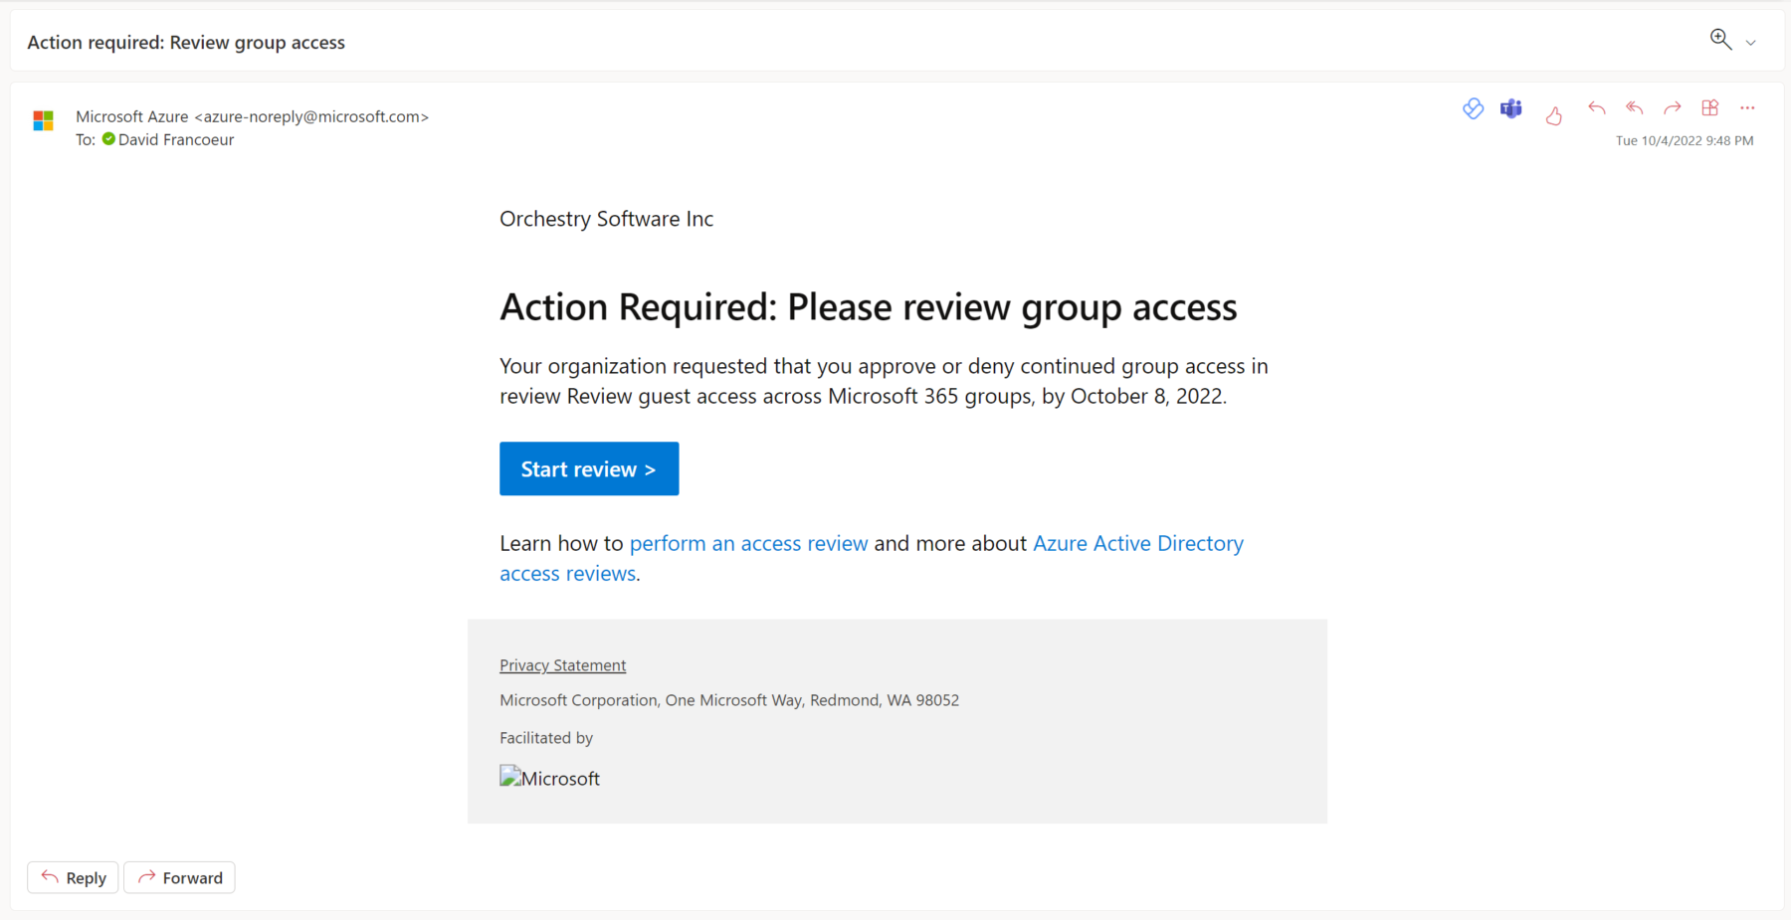Open David Francoeur's recipient card
Viewport: 1791px width, 920px height.
pyautogui.click(x=175, y=139)
